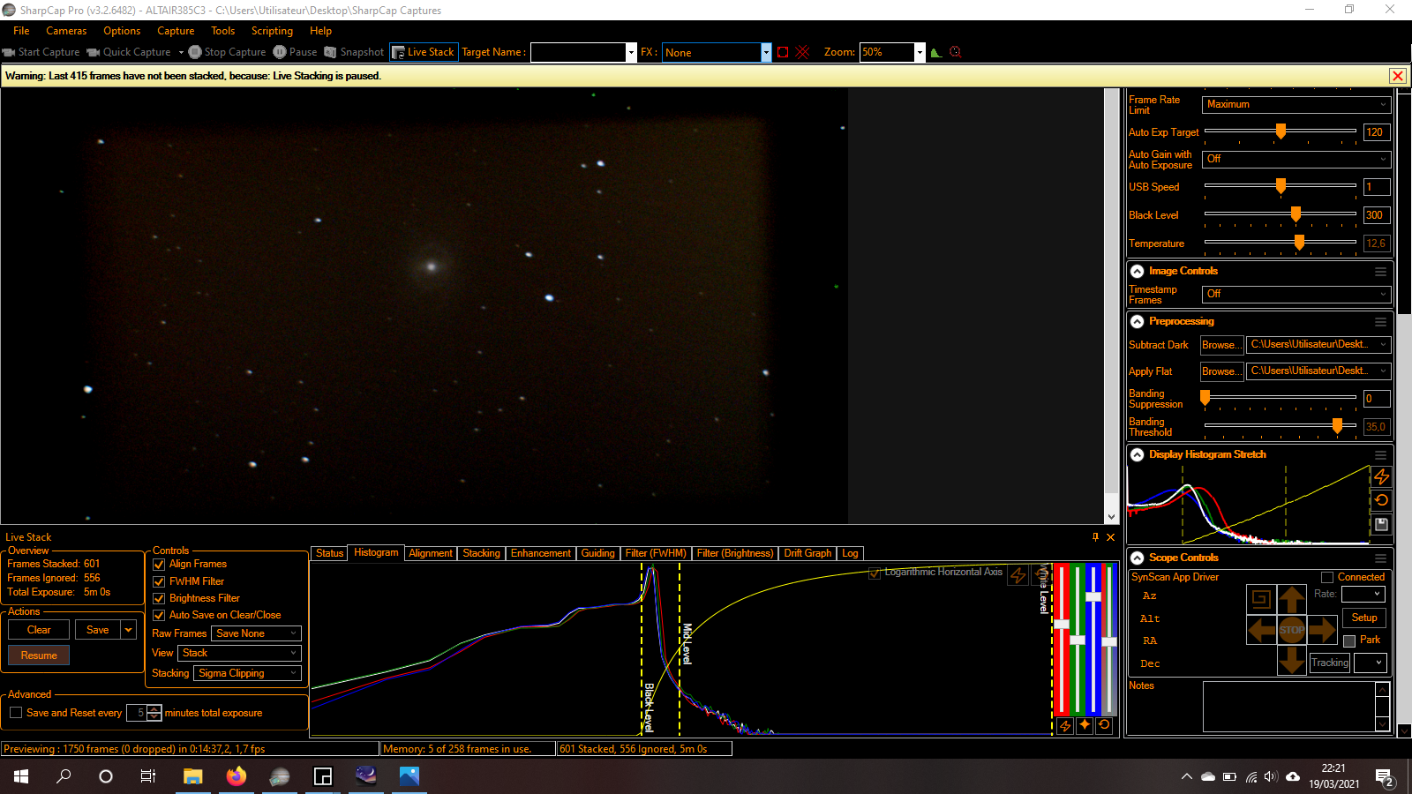Click the pin icon on Live Stack panel
This screenshot has width=1412, height=794.
tap(1096, 537)
